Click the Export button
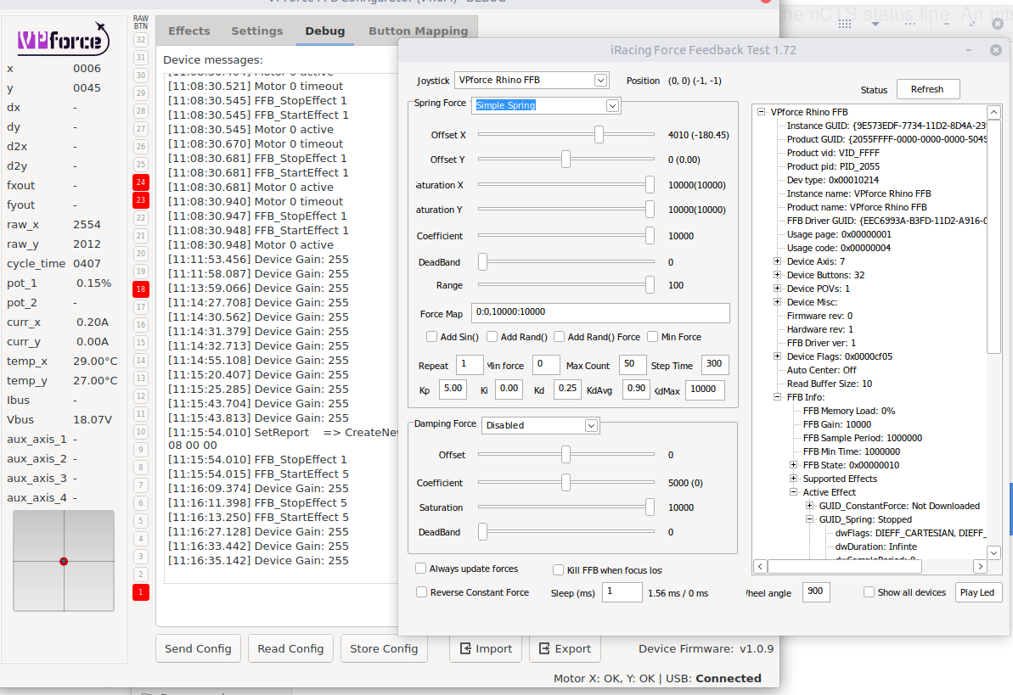The image size is (1013, 695). 565,648
